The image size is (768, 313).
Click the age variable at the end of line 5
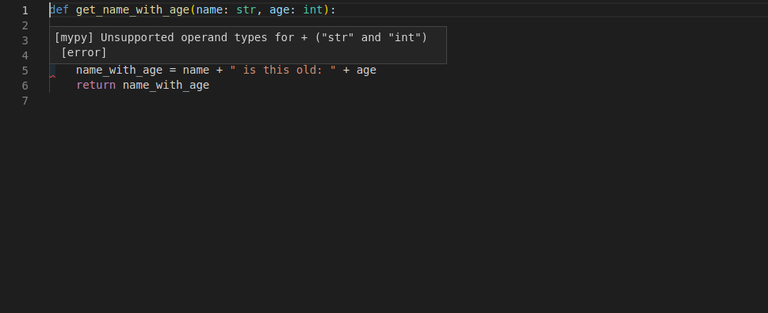coord(366,71)
